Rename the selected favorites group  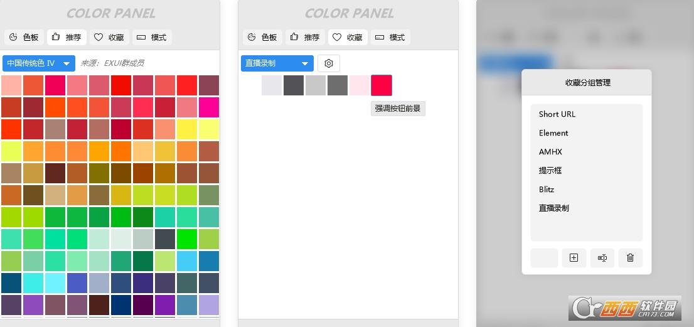[x=602, y=258]
